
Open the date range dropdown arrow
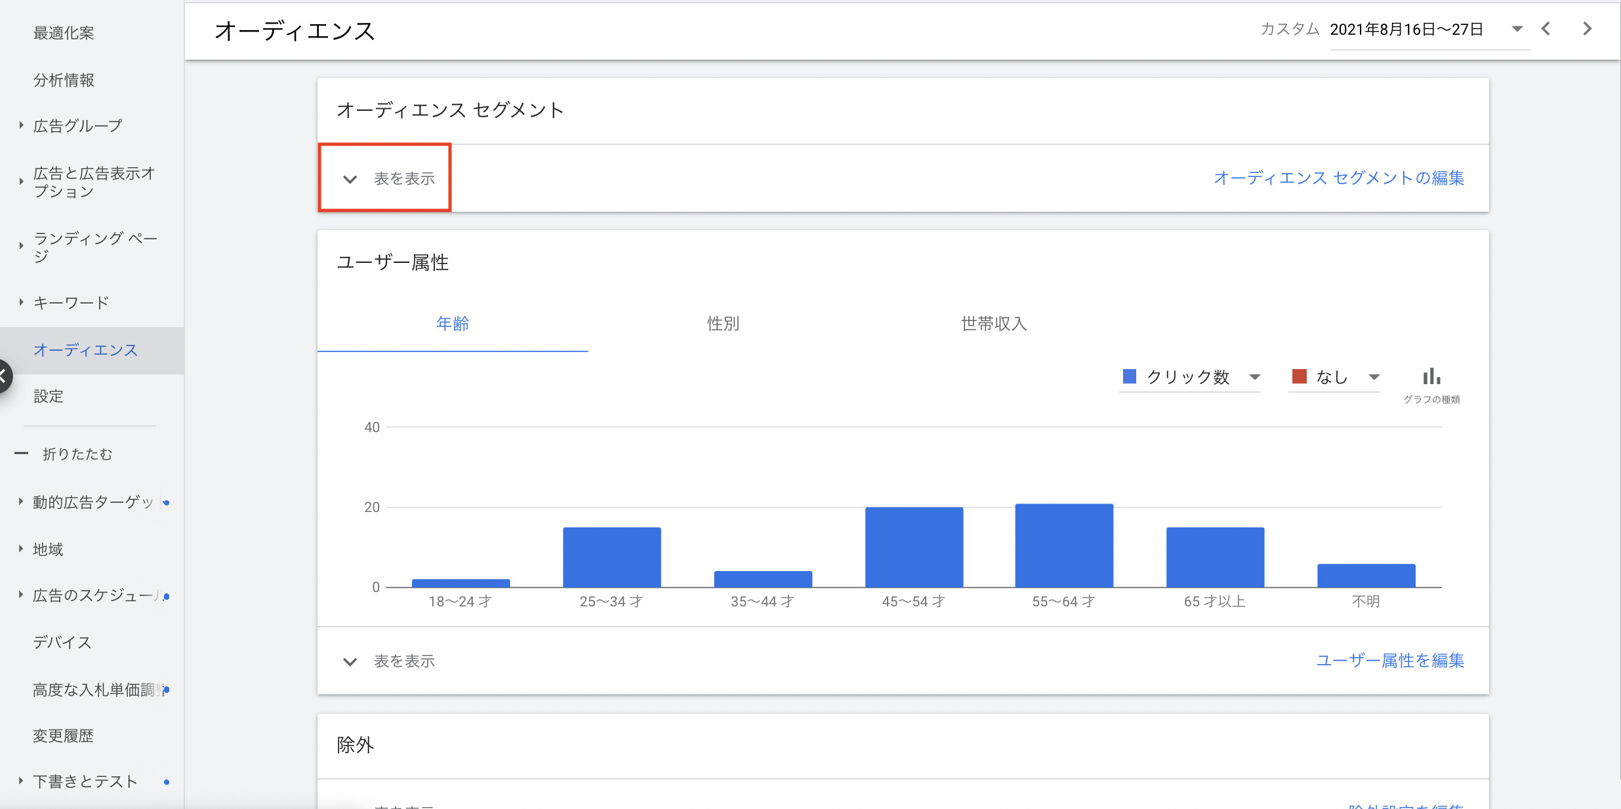click(1517, 29)
